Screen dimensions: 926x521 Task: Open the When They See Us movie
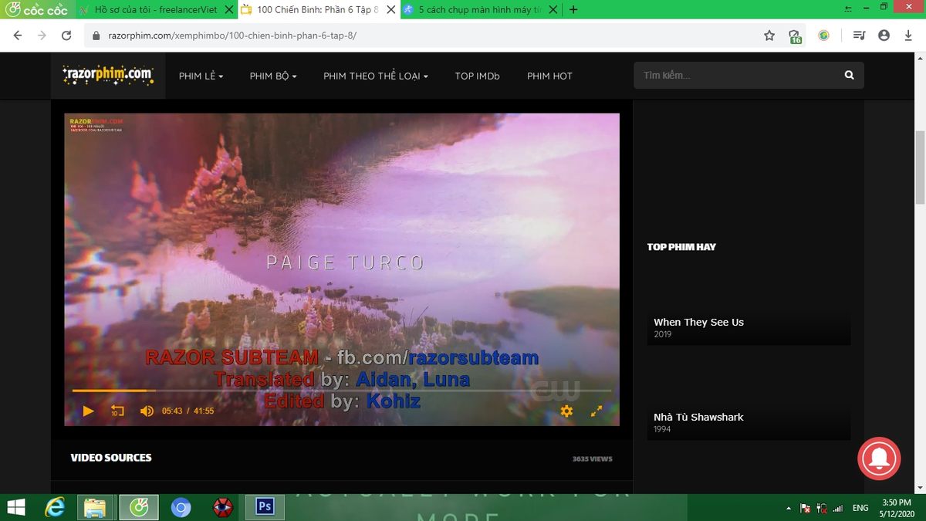click(698, 322)
